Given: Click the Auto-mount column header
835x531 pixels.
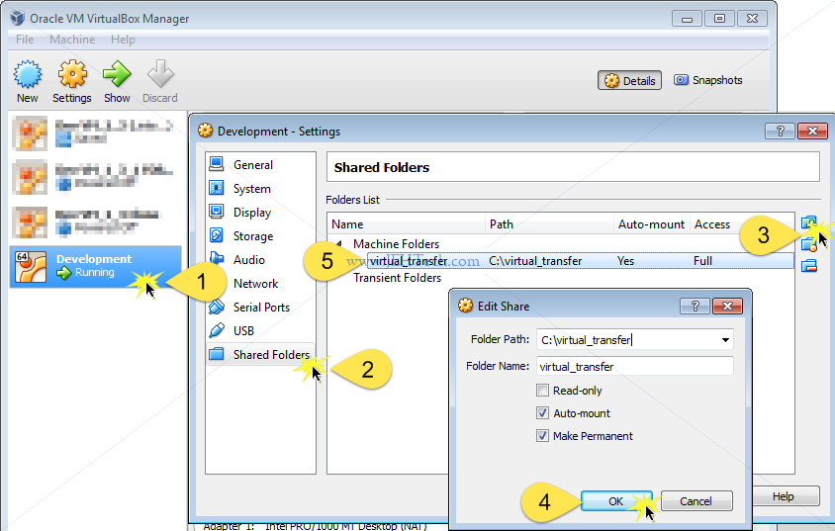Looking at the screenshot, I should click(652, 224).
